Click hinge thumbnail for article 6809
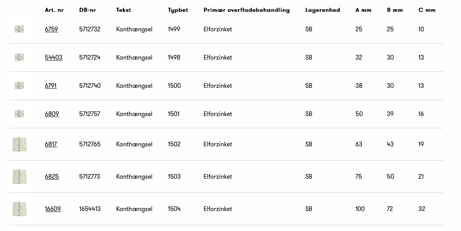The image size is (461, 231). click(20, 114)
